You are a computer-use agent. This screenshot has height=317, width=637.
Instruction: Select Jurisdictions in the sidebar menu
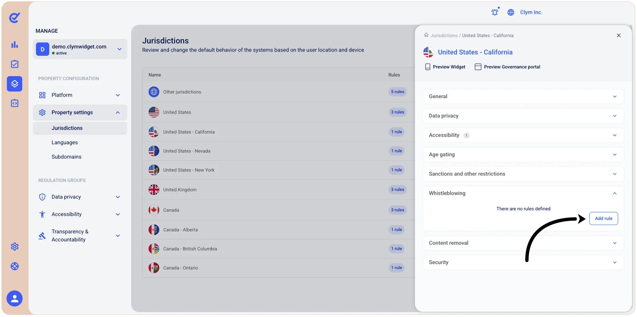click(80, 128)
